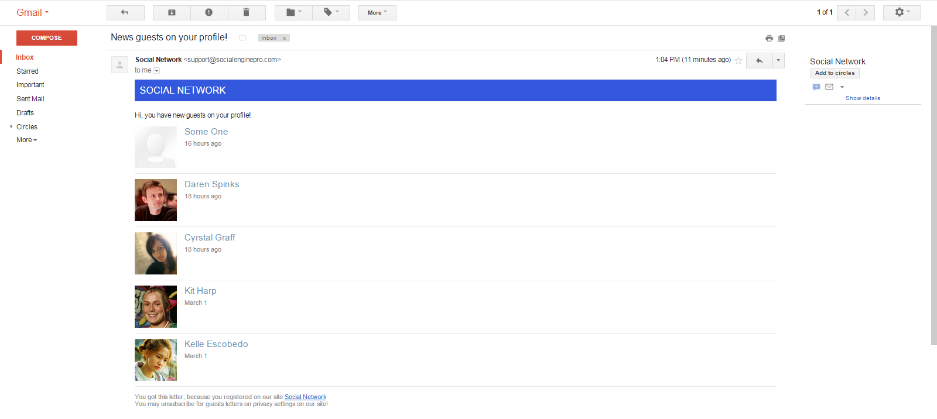Viewport: 937px width, 419px height.
Task: Go back to the inbox using the back arrow
Action: tap(125, 12)
